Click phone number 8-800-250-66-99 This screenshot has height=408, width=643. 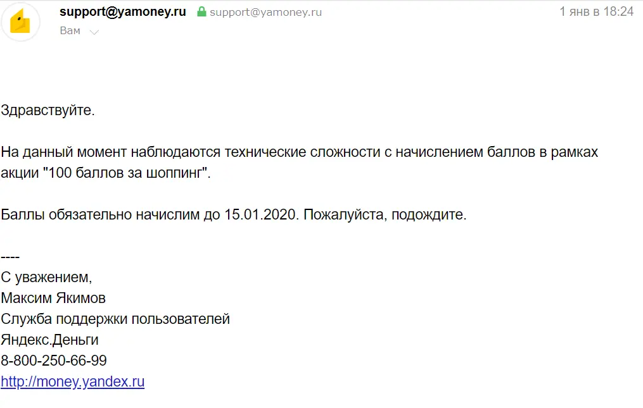click(x=54, y=361)
